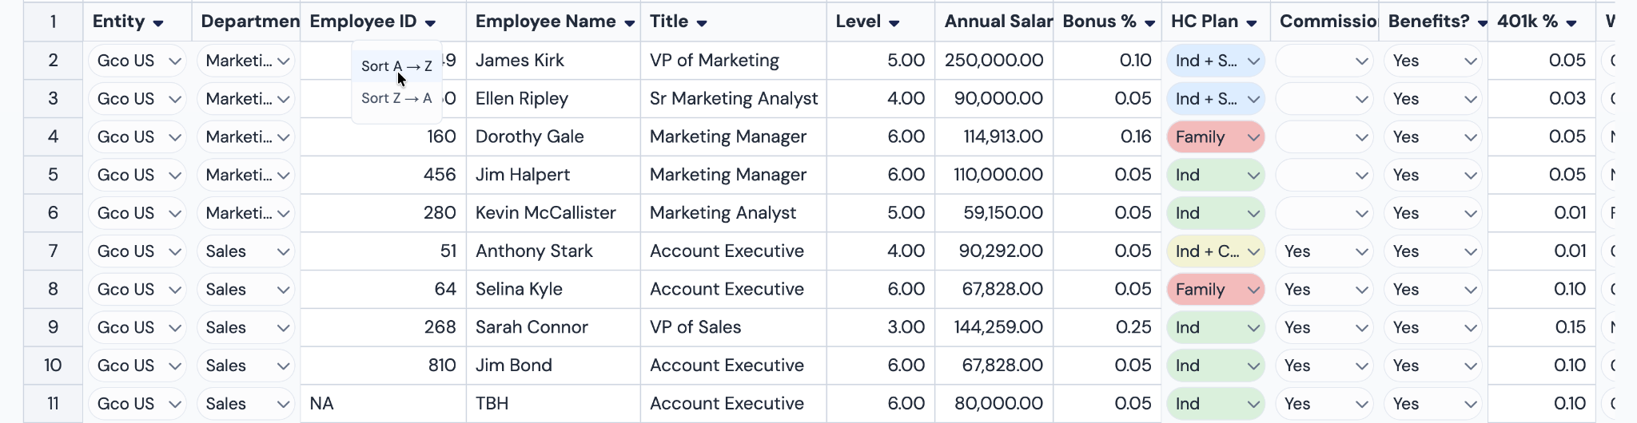Open the 401k % column filter arrow

(x=1571, y=23)
